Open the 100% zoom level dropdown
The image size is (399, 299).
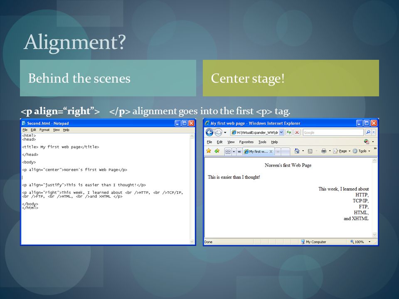369,242
